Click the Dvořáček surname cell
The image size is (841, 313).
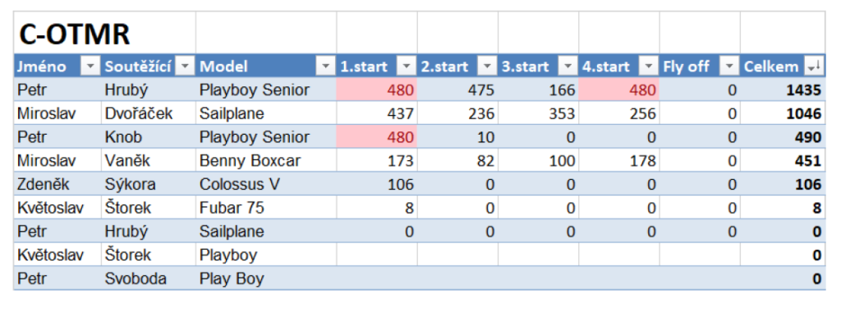[x=149, y=113]
